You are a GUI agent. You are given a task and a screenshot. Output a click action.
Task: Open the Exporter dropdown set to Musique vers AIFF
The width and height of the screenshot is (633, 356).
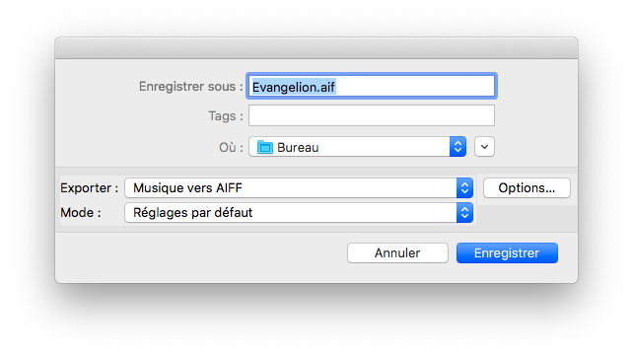[x=299, y=188]
